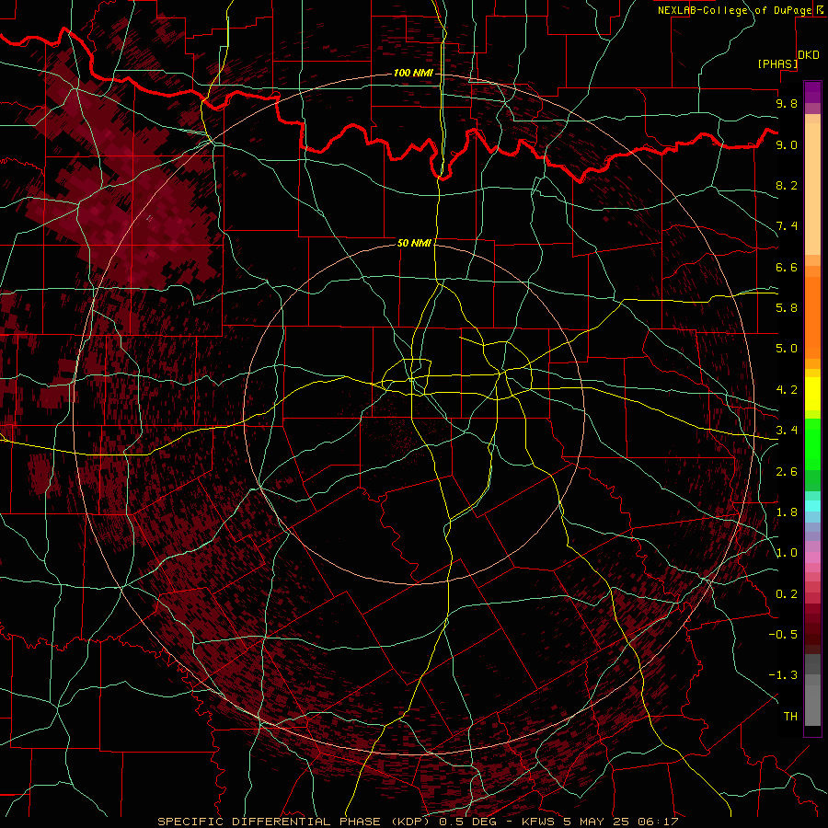Click the 2.6 value on the scale
The width and height of the screenshot is (828, 828).
[x=787, y=472]
